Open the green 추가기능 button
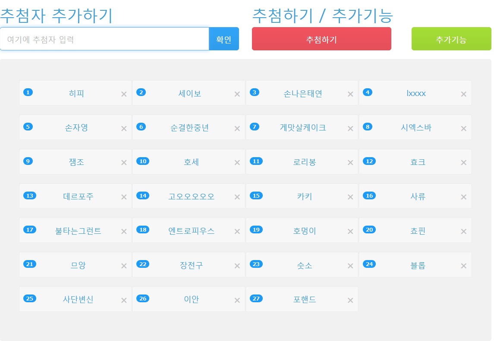Image resolution: width=494 pixels, height=341 pixels. pyautogui.click(x=451, y=39)
